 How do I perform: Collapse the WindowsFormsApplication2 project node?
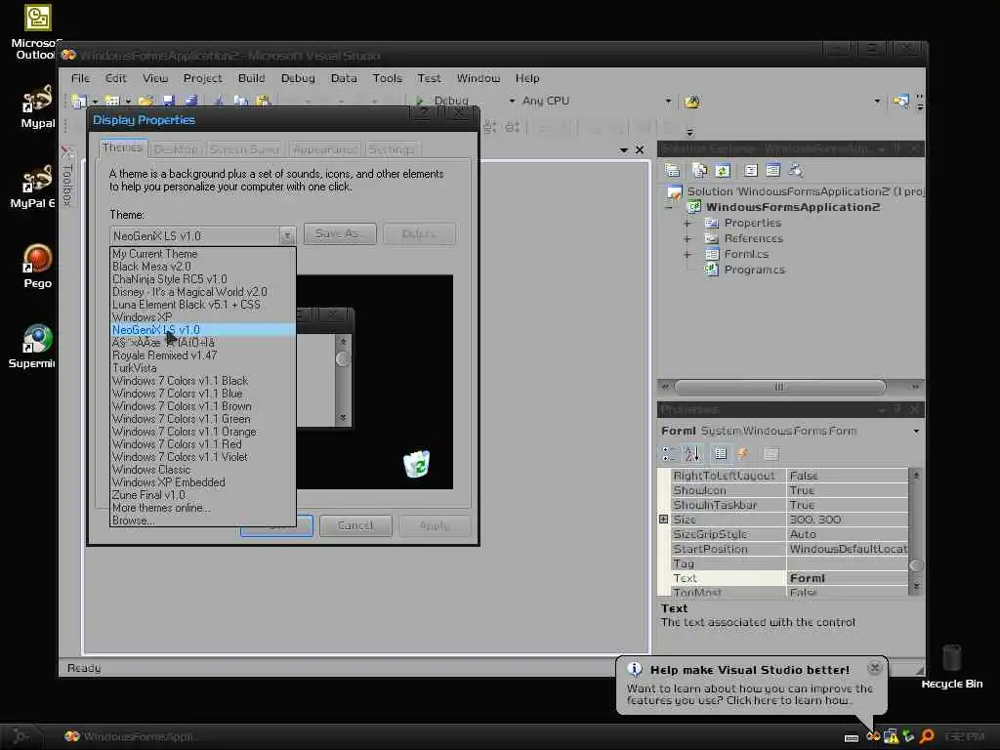[x=668, y=207]
